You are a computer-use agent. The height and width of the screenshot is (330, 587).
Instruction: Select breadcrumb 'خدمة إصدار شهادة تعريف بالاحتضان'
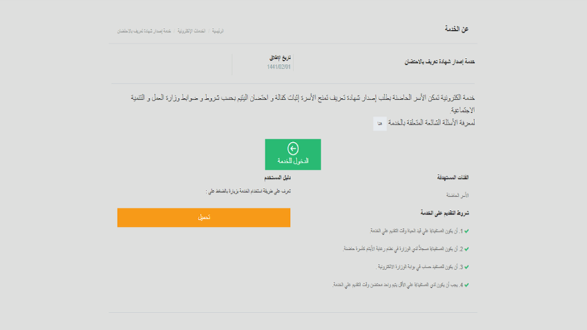(144, 31)
